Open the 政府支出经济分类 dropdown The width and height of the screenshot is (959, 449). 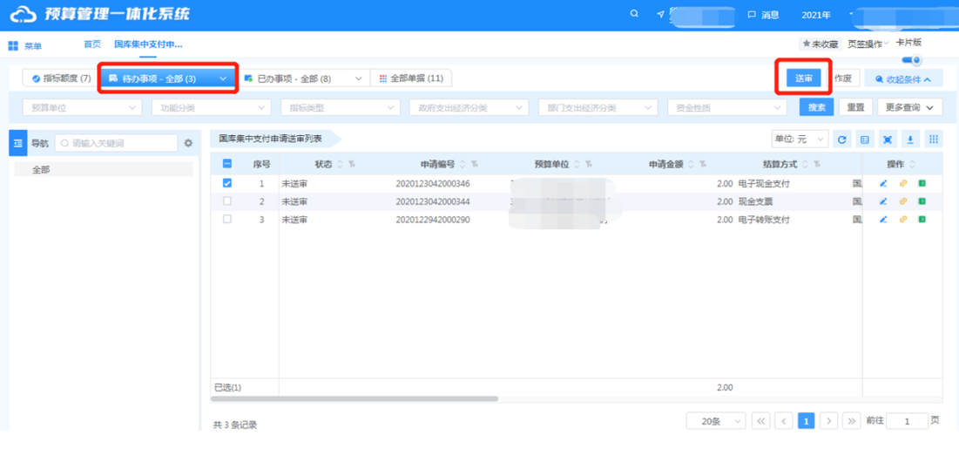469,107
